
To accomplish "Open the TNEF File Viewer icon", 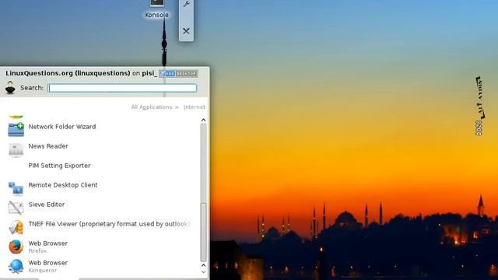I will pyautogui.click(x=16, y=227).
